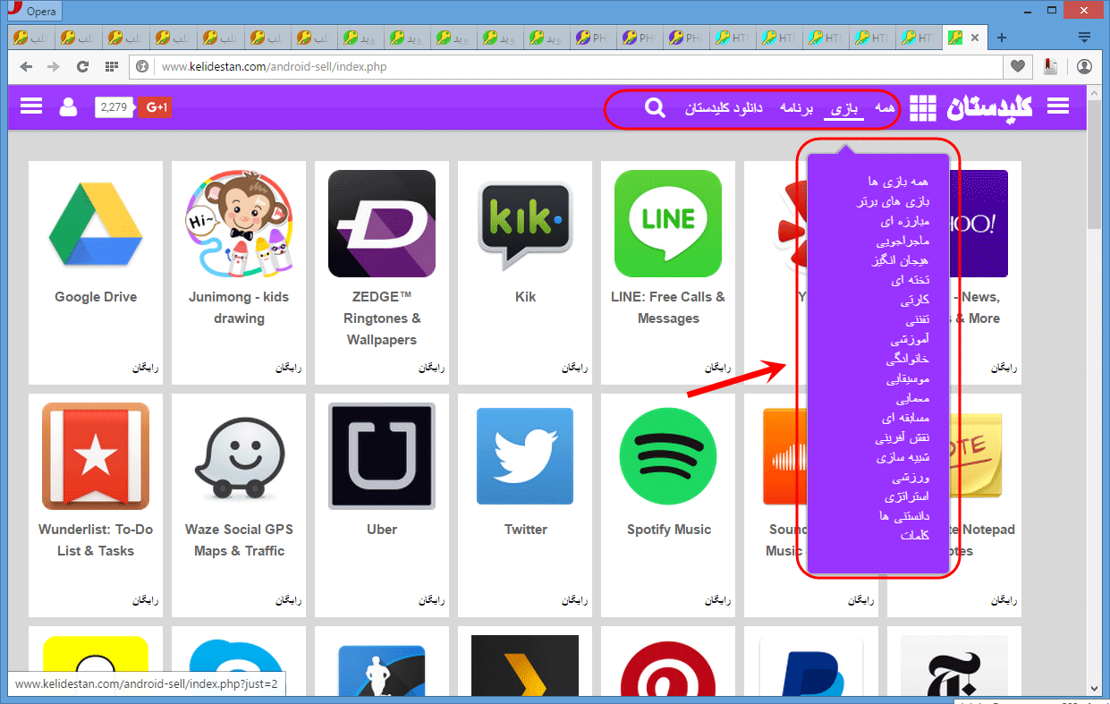This screenshot has height=704, width=1110.
Task: Select مبارزه ای game category
Action: click(x=905, y=222)
